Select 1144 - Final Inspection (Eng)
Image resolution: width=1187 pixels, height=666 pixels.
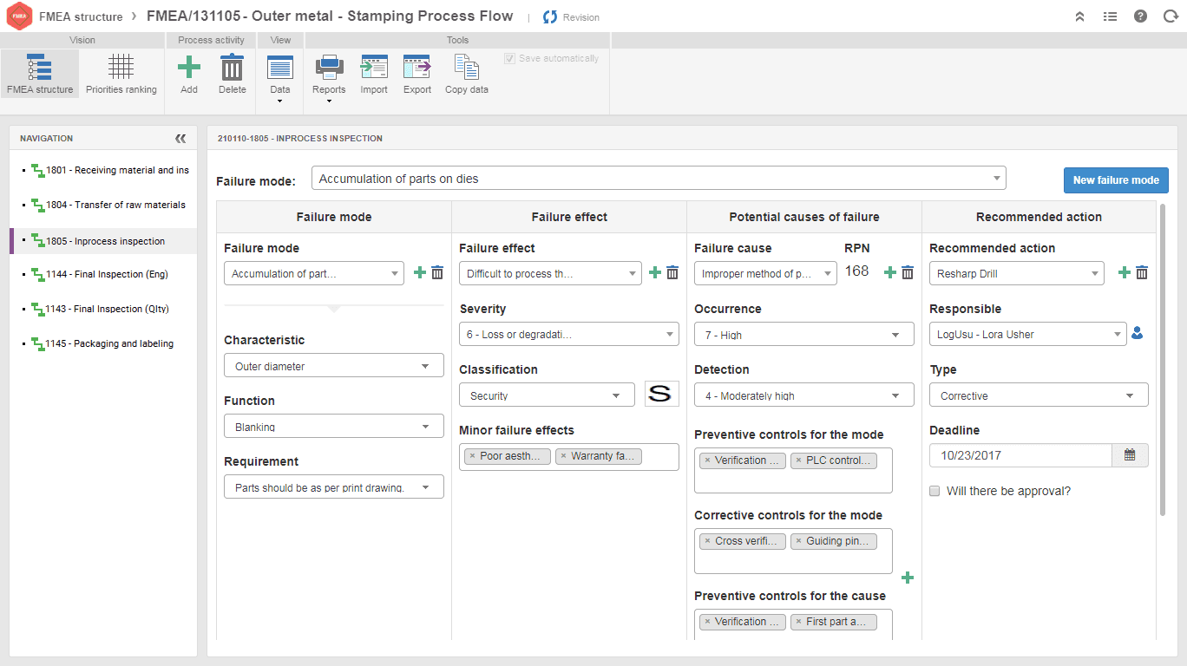[99, 274]
